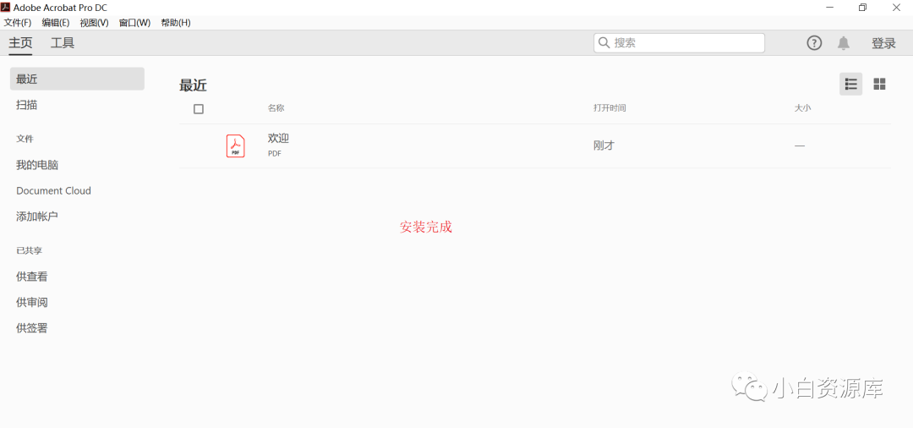The image size is (913, 428).
Task: Switch to list view icon
Action: click(x=850, y=85)
